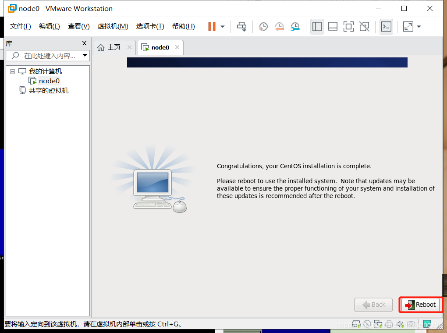Open the snapshot manager
The height and width of the screenshot is (333, 447).
pyautogui.click(x=295, y=27)
